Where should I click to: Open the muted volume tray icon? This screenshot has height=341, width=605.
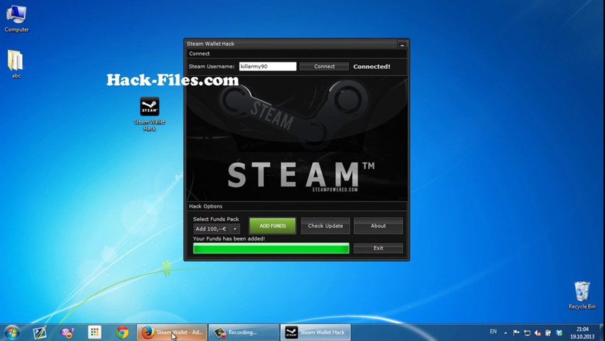[537, 332]
